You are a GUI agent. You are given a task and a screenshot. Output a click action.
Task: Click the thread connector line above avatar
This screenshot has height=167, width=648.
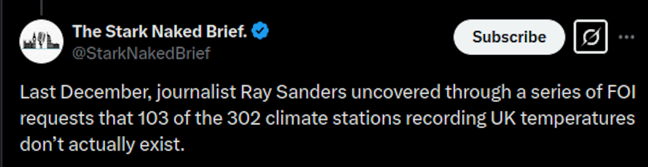click(x=41, y=7)
